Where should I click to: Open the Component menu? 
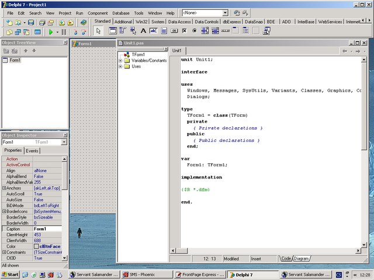tap(98, 12)
